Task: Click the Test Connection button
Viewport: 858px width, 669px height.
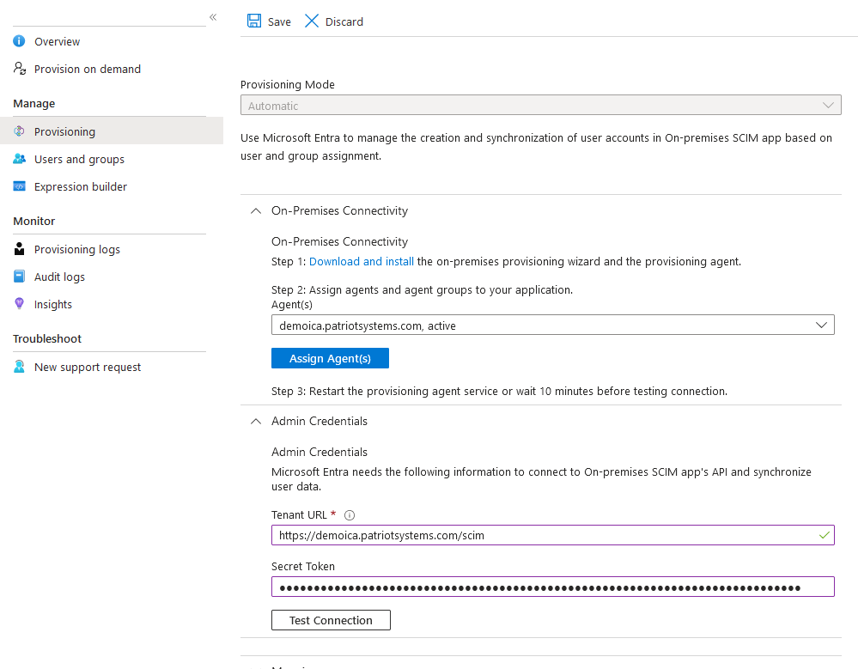Action: click(x=331, y=620)
